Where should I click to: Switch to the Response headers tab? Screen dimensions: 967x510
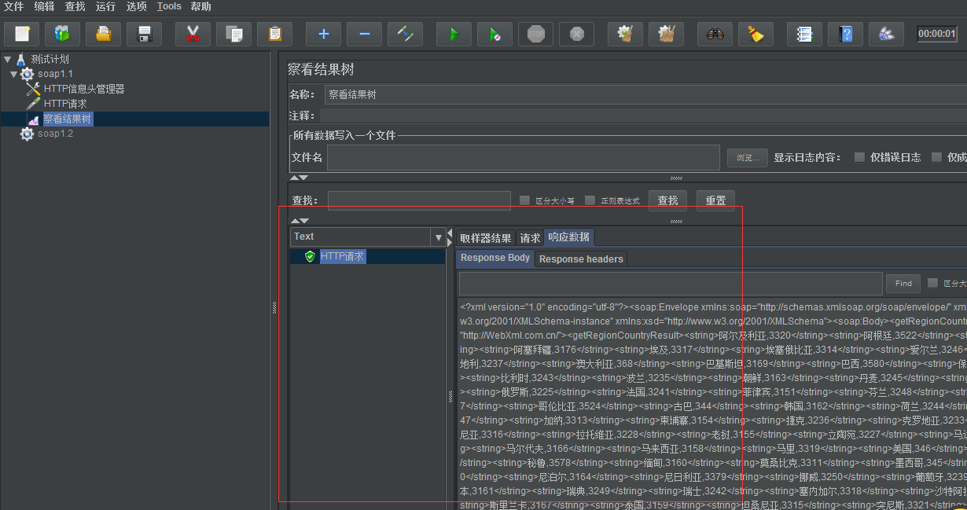581,259
